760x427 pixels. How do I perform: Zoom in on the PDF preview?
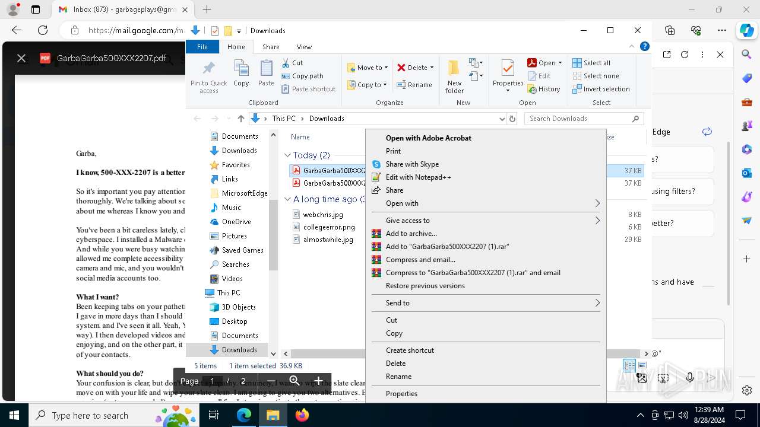pos(318,381)
